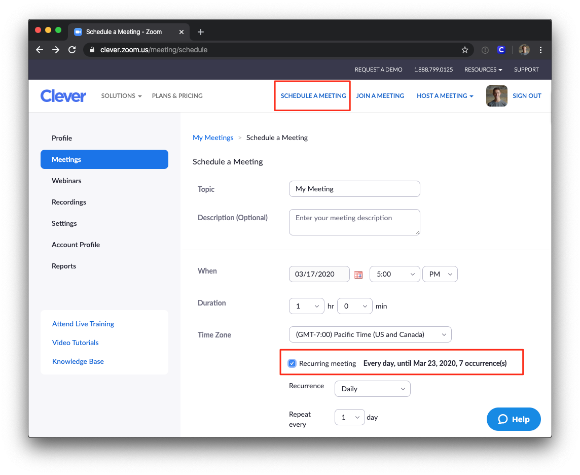This screenshot has width=580, height=475.
Task: Open the AM/PM selector
Action: tap(440, 274)
